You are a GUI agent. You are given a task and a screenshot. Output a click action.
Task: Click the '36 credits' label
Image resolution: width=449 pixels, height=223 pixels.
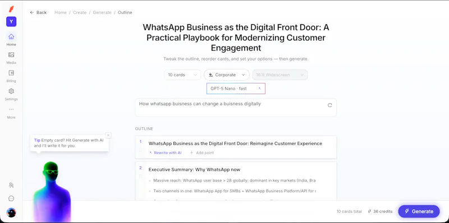(x=383, y=212)
